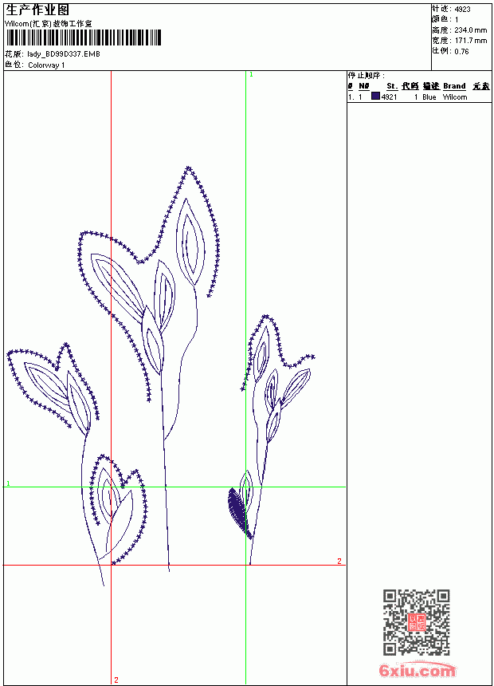Click the barcode under the Wilcom header
494x686 pixels.
(84, 38)
